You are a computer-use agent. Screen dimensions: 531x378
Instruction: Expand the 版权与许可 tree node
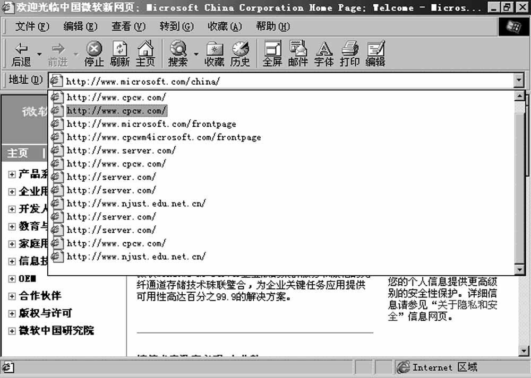pyautogui.click(x=12, y=313)
